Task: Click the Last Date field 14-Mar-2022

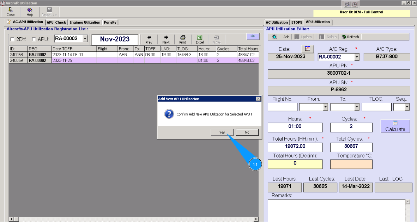Action: coord(356,187)
